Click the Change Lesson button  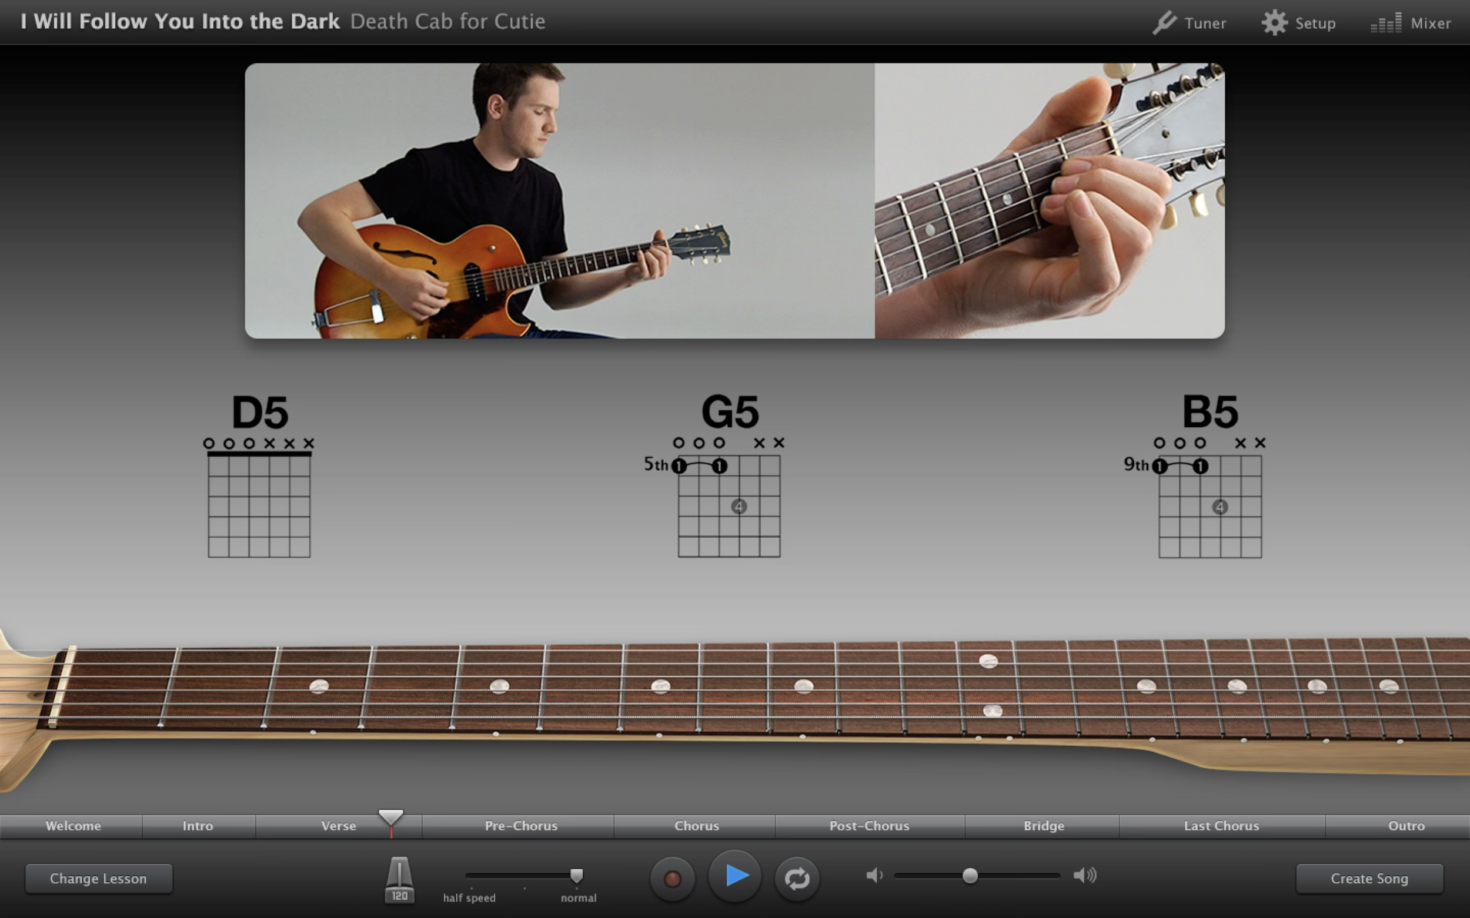(98, 879)
